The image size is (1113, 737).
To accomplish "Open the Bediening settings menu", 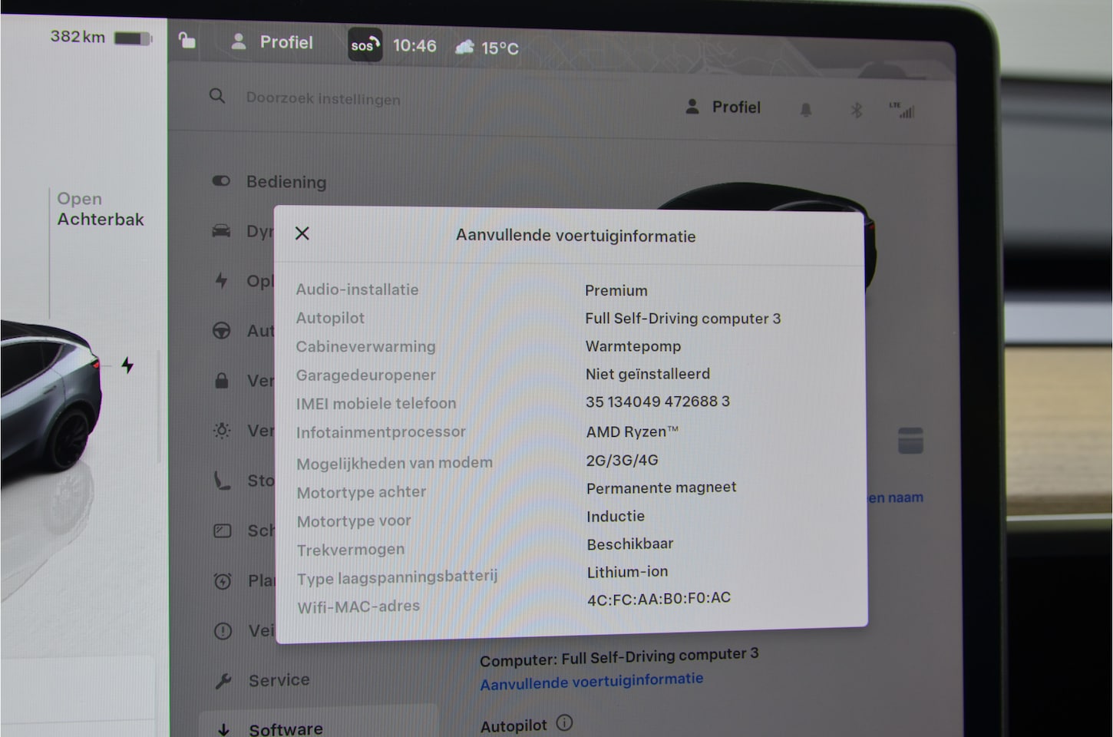I will point(286,182).
